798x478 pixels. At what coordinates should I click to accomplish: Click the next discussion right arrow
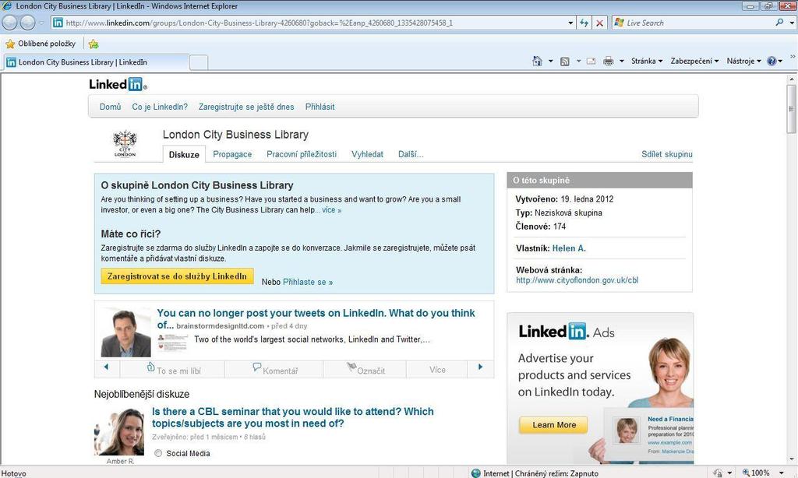(480, 367)
